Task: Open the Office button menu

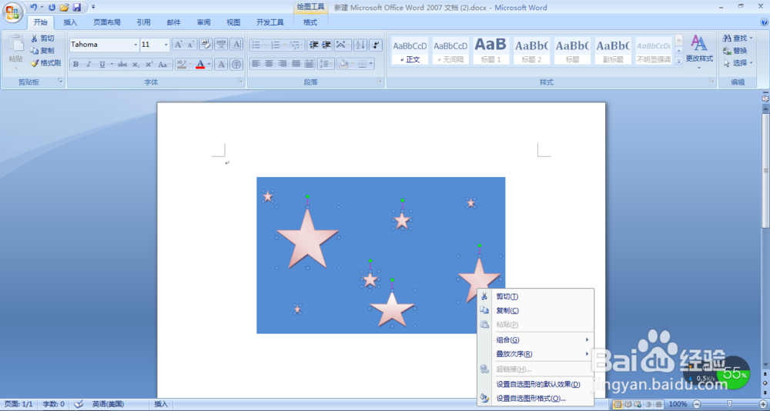Action: (x=13, y=12)
